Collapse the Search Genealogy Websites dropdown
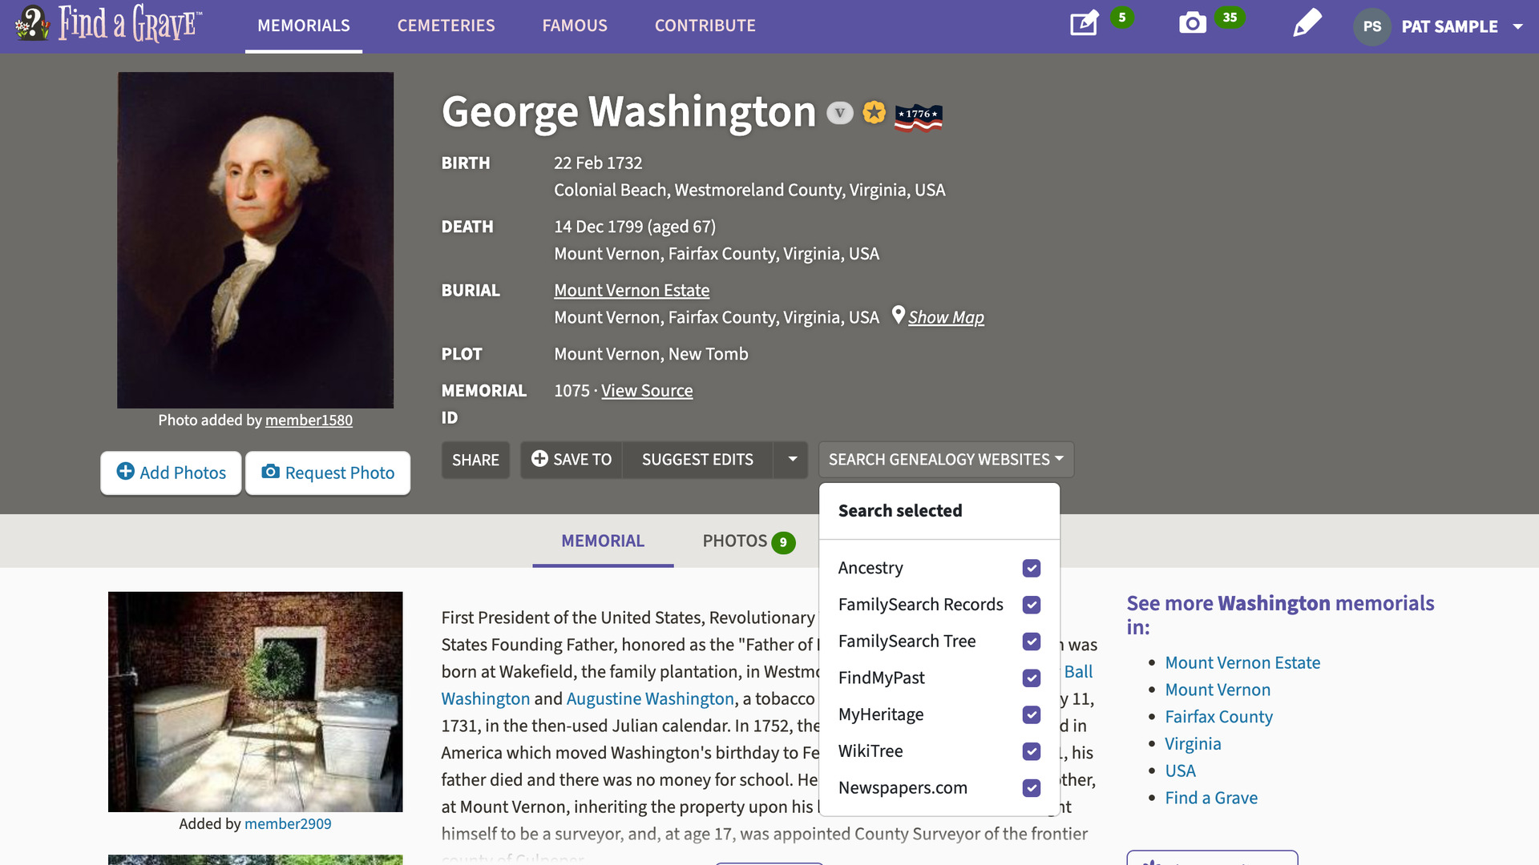 [946, 460]
